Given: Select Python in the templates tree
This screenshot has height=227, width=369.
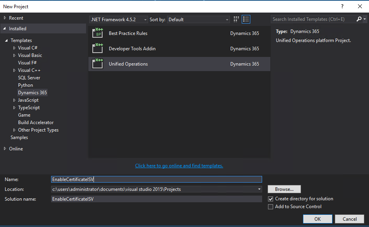Looking at the screenshot, I should point(26,85).
